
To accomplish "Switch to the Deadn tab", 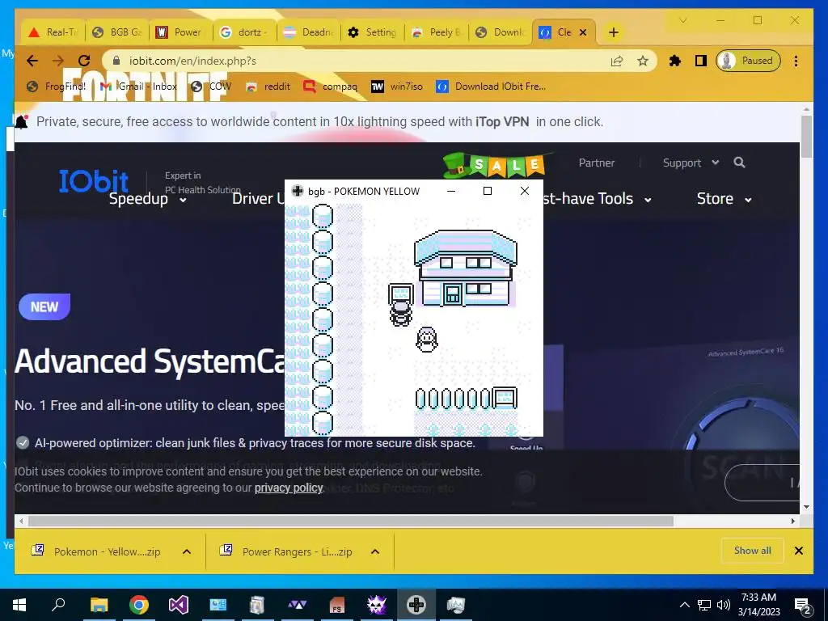I will tap(308, 32).
